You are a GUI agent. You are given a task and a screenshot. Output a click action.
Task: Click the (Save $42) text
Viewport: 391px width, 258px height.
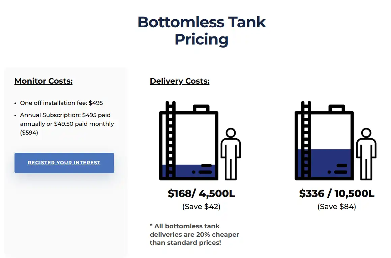tap(202, 206)
